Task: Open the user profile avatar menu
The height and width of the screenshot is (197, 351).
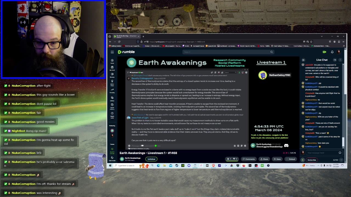Action: coord(339,52)
